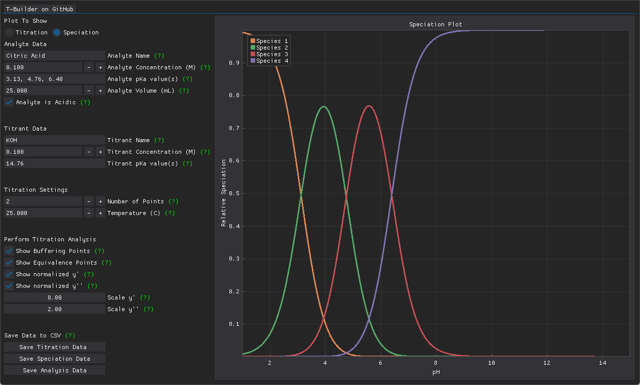Select the Titration plot radio button
This screenshot has height=385, width=640.
click(8, 32)
